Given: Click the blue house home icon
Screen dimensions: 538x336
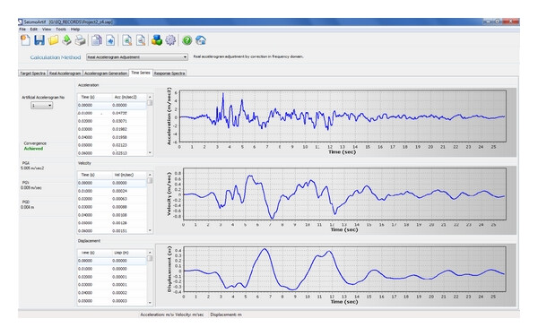Looking at the screenshot, I should (x=201, y=40).
